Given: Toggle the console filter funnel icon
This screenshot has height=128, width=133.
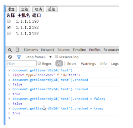Looking at the screenshot, I should click(x=19, y=57).
